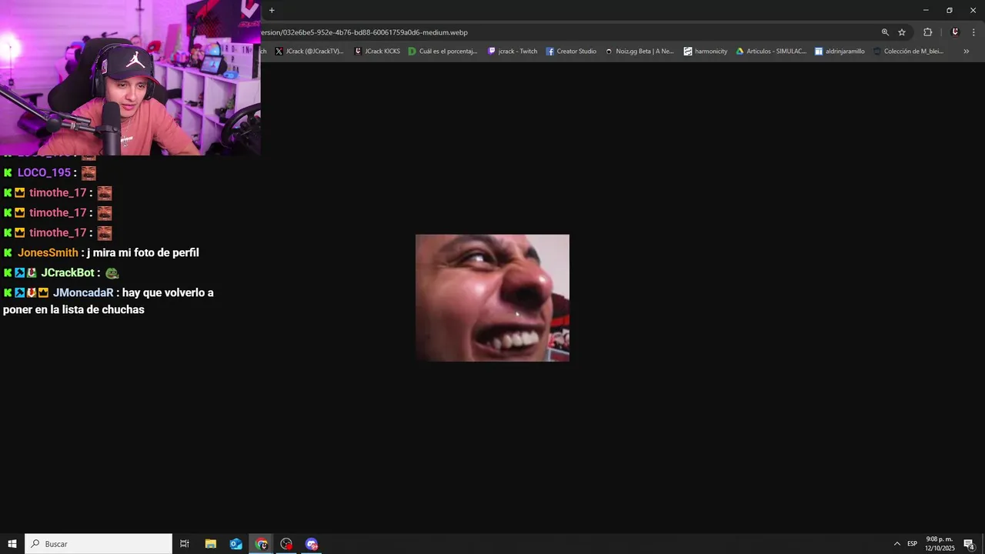Viewport: 985px width, 554px height.
Task: Open the clock-like recording app in taskbar
Action: click(287, 544)
